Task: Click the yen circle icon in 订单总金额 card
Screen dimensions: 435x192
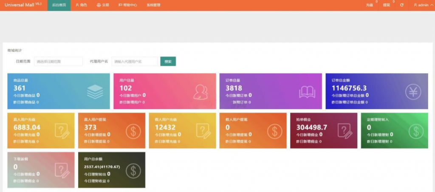Action: [x=413, y=92]
